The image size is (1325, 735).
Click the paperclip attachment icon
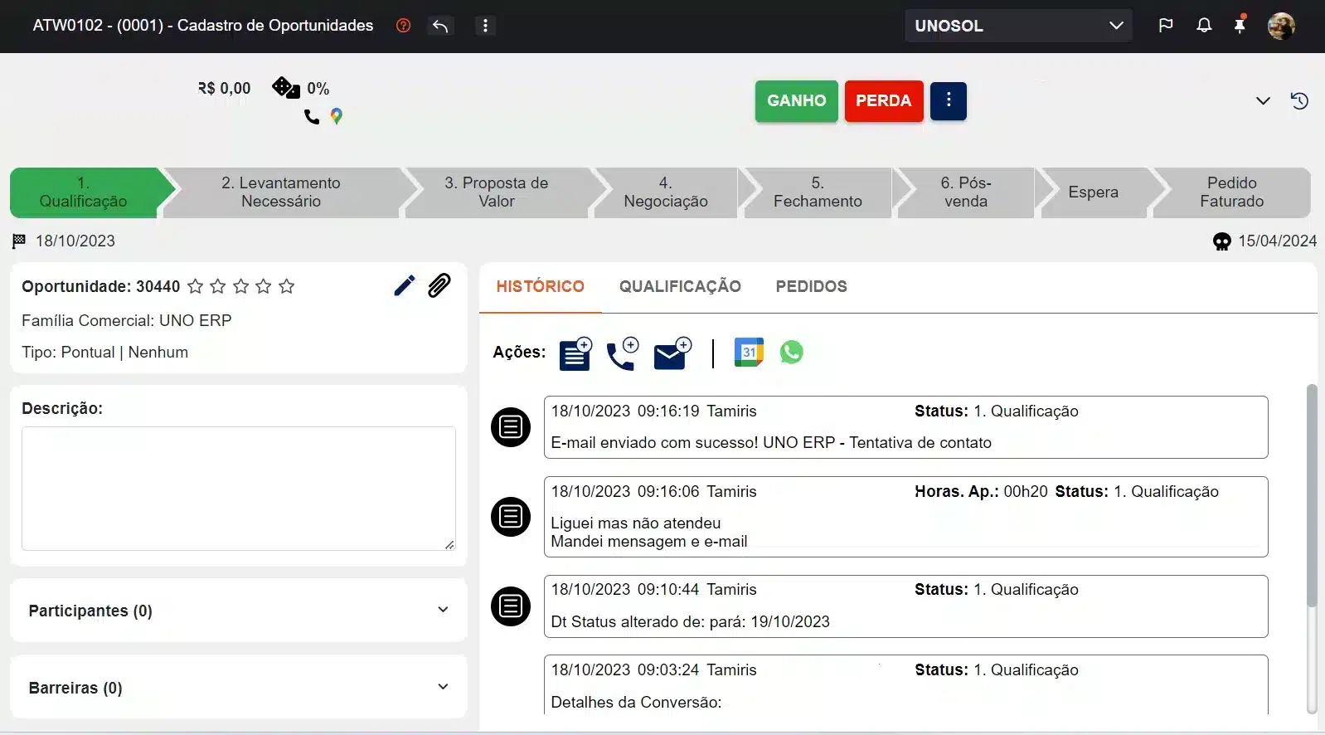click(439, 286)
